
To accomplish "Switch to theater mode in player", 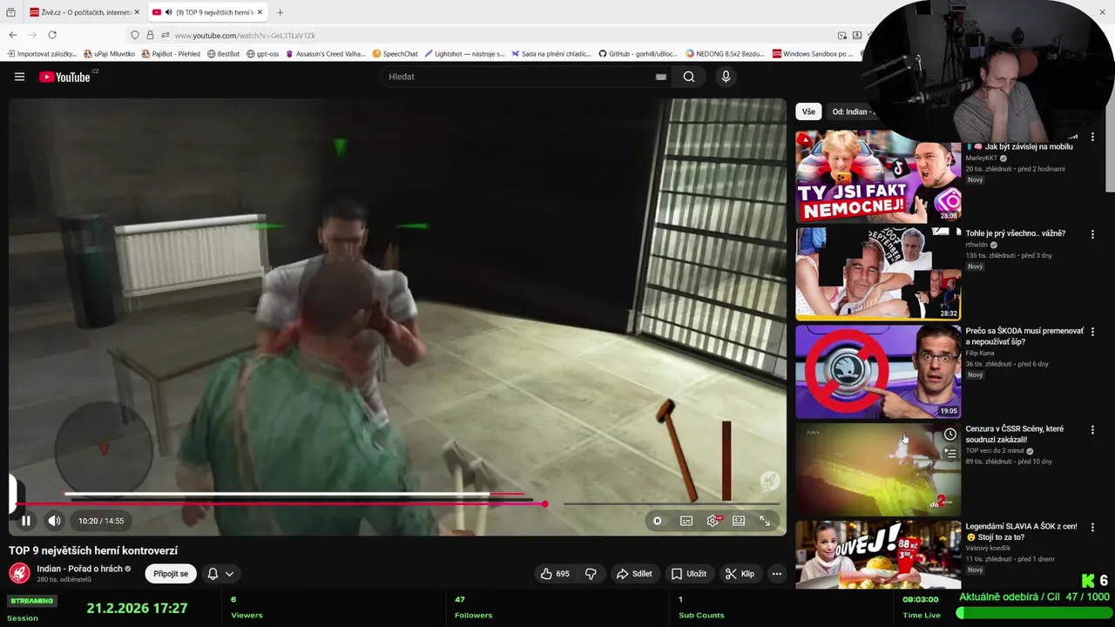I will click(x=739, y=521).
